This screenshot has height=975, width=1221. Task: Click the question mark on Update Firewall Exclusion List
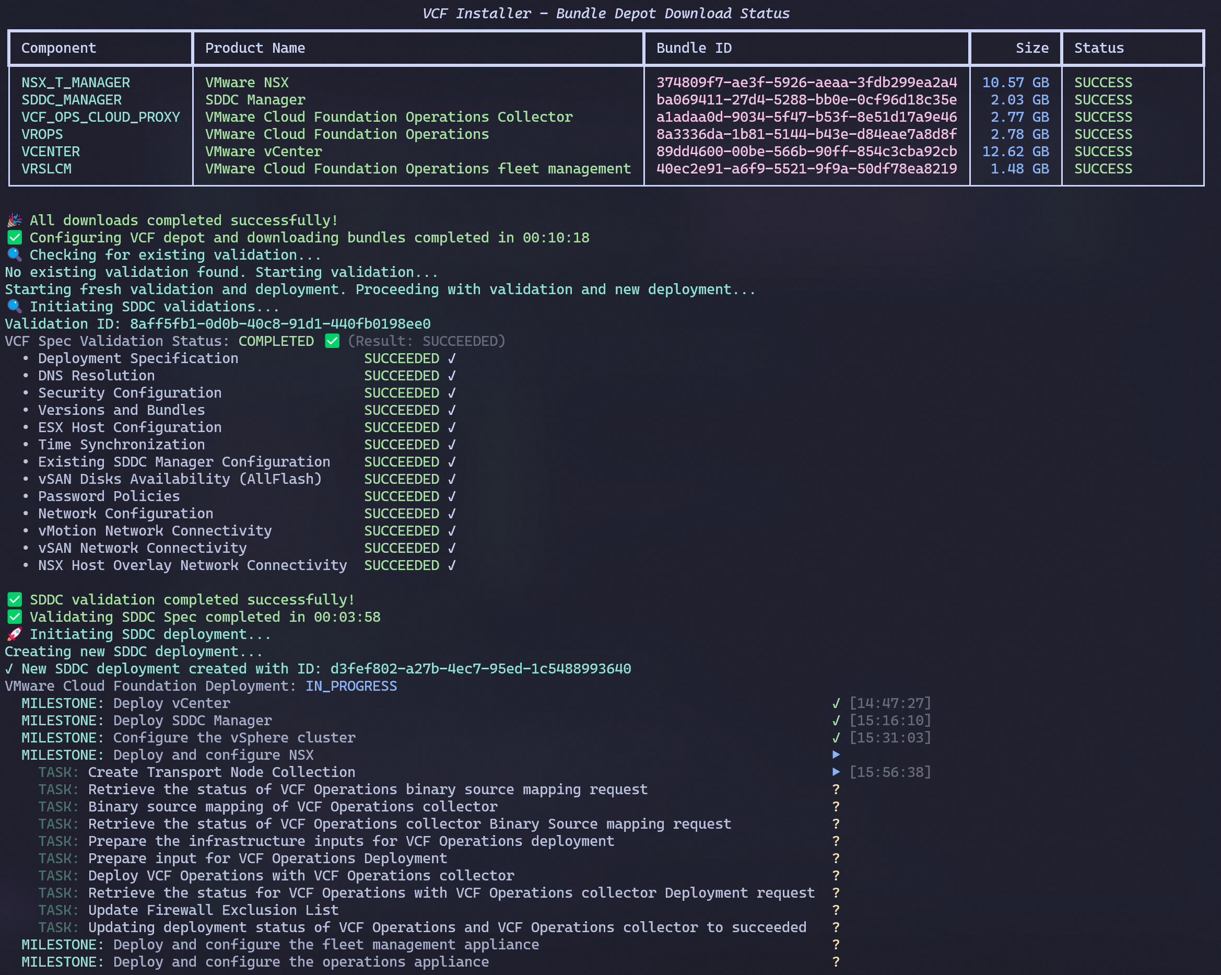(836, 910)
